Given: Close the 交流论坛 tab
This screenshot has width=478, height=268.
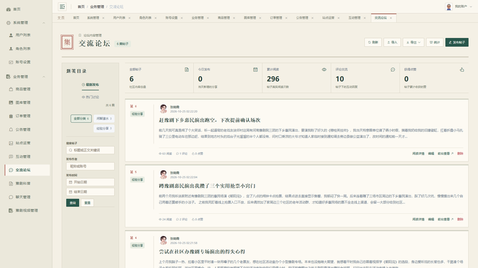Looking at the screenshot, I should [391, 18].
